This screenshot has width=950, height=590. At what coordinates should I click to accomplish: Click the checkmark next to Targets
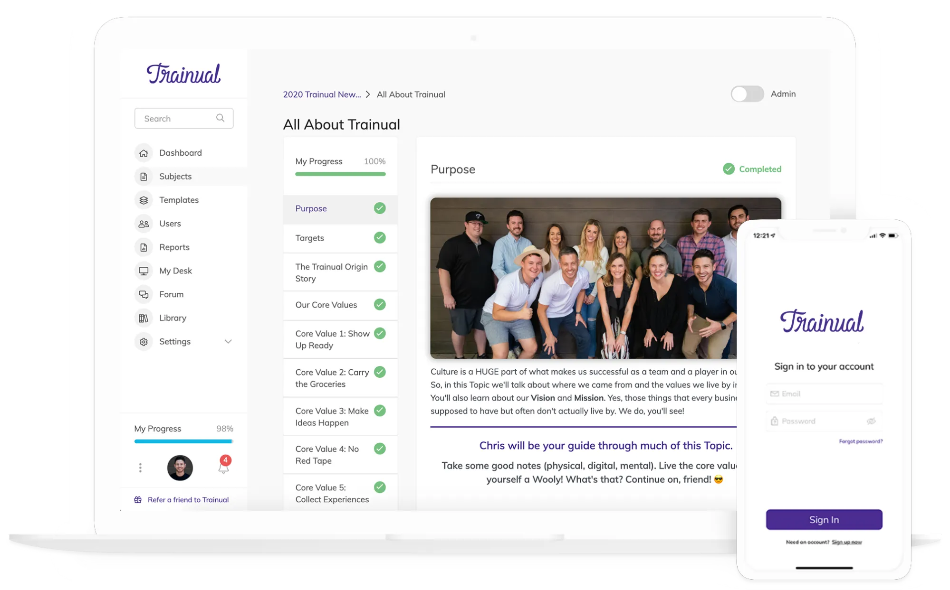coord(380,237)
